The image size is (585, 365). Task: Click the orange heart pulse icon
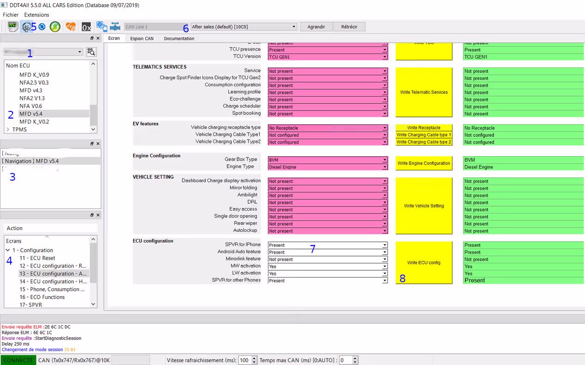pos(70,27)
